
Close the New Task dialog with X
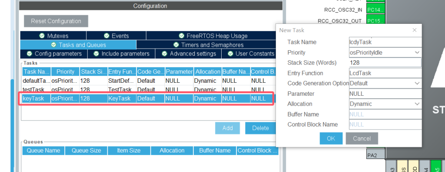coord(415,30)
